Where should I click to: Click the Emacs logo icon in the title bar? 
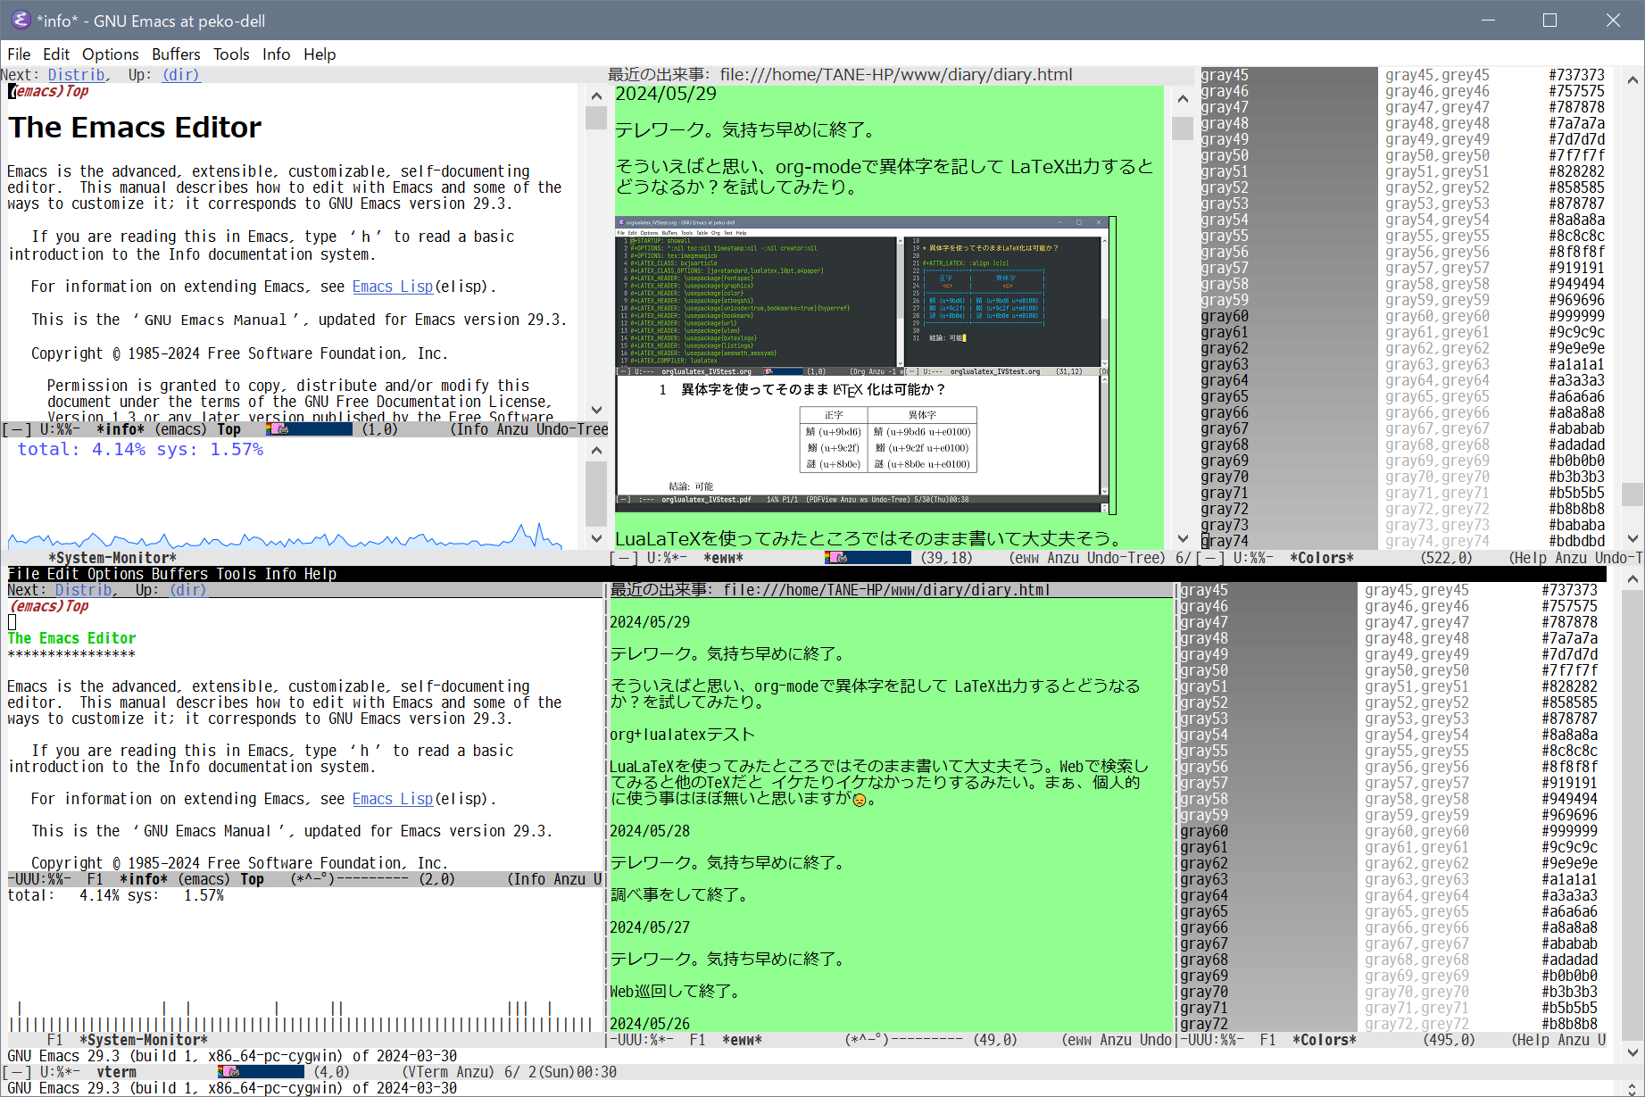[21, 20]
